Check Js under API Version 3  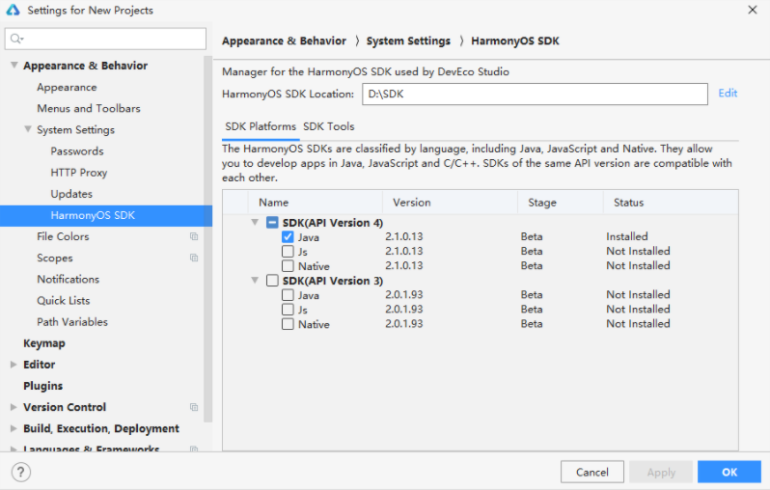click(x=288, y=310)
